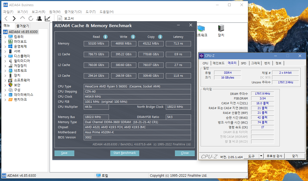Open the 원격(M) menu
308x181 pixels.
coord(55,12)
